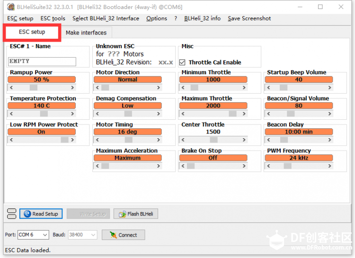Maximize the BLHeliSuite32 window
Viewport: 355px width, 258px height.
(320, 7)
